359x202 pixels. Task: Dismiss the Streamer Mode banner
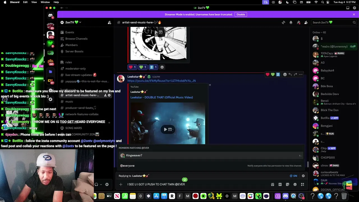click(354, 14)
